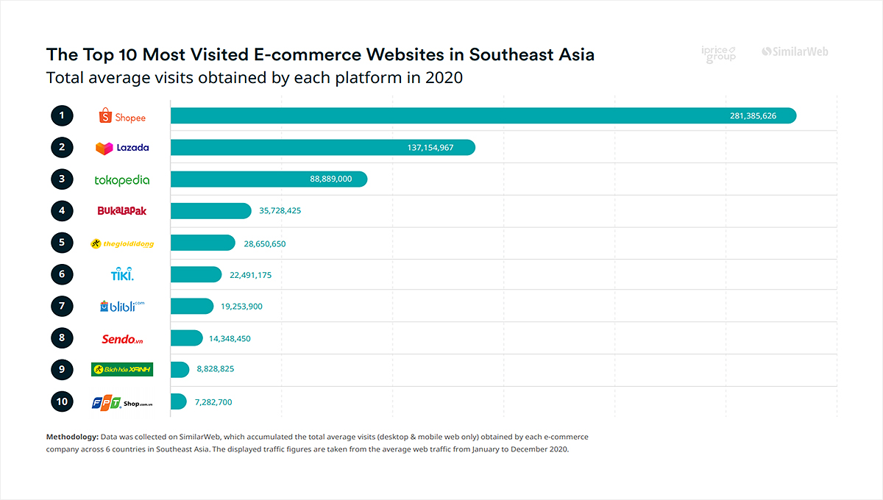Click the thegioididong value 28,650,650

264,243
